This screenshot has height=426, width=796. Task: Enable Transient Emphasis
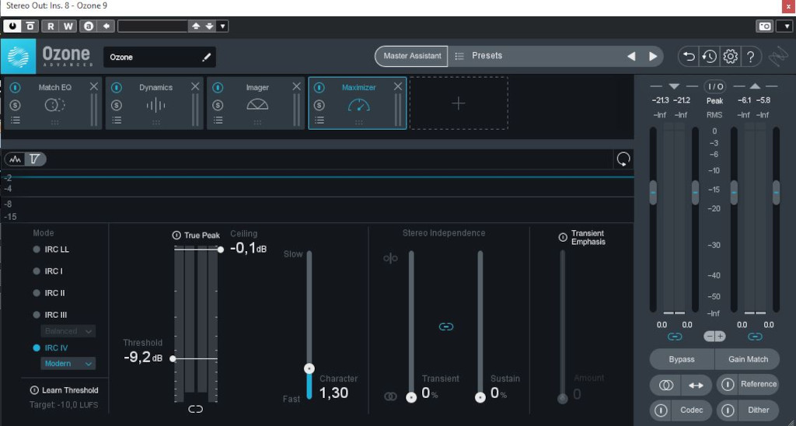(x=563, y=237)
